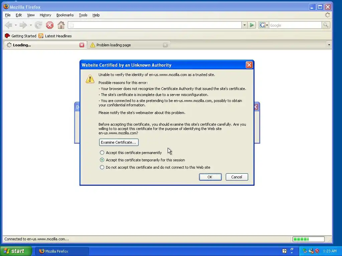Close the Loading tab via red X
342x256 pixels.
tap(82, 45)
